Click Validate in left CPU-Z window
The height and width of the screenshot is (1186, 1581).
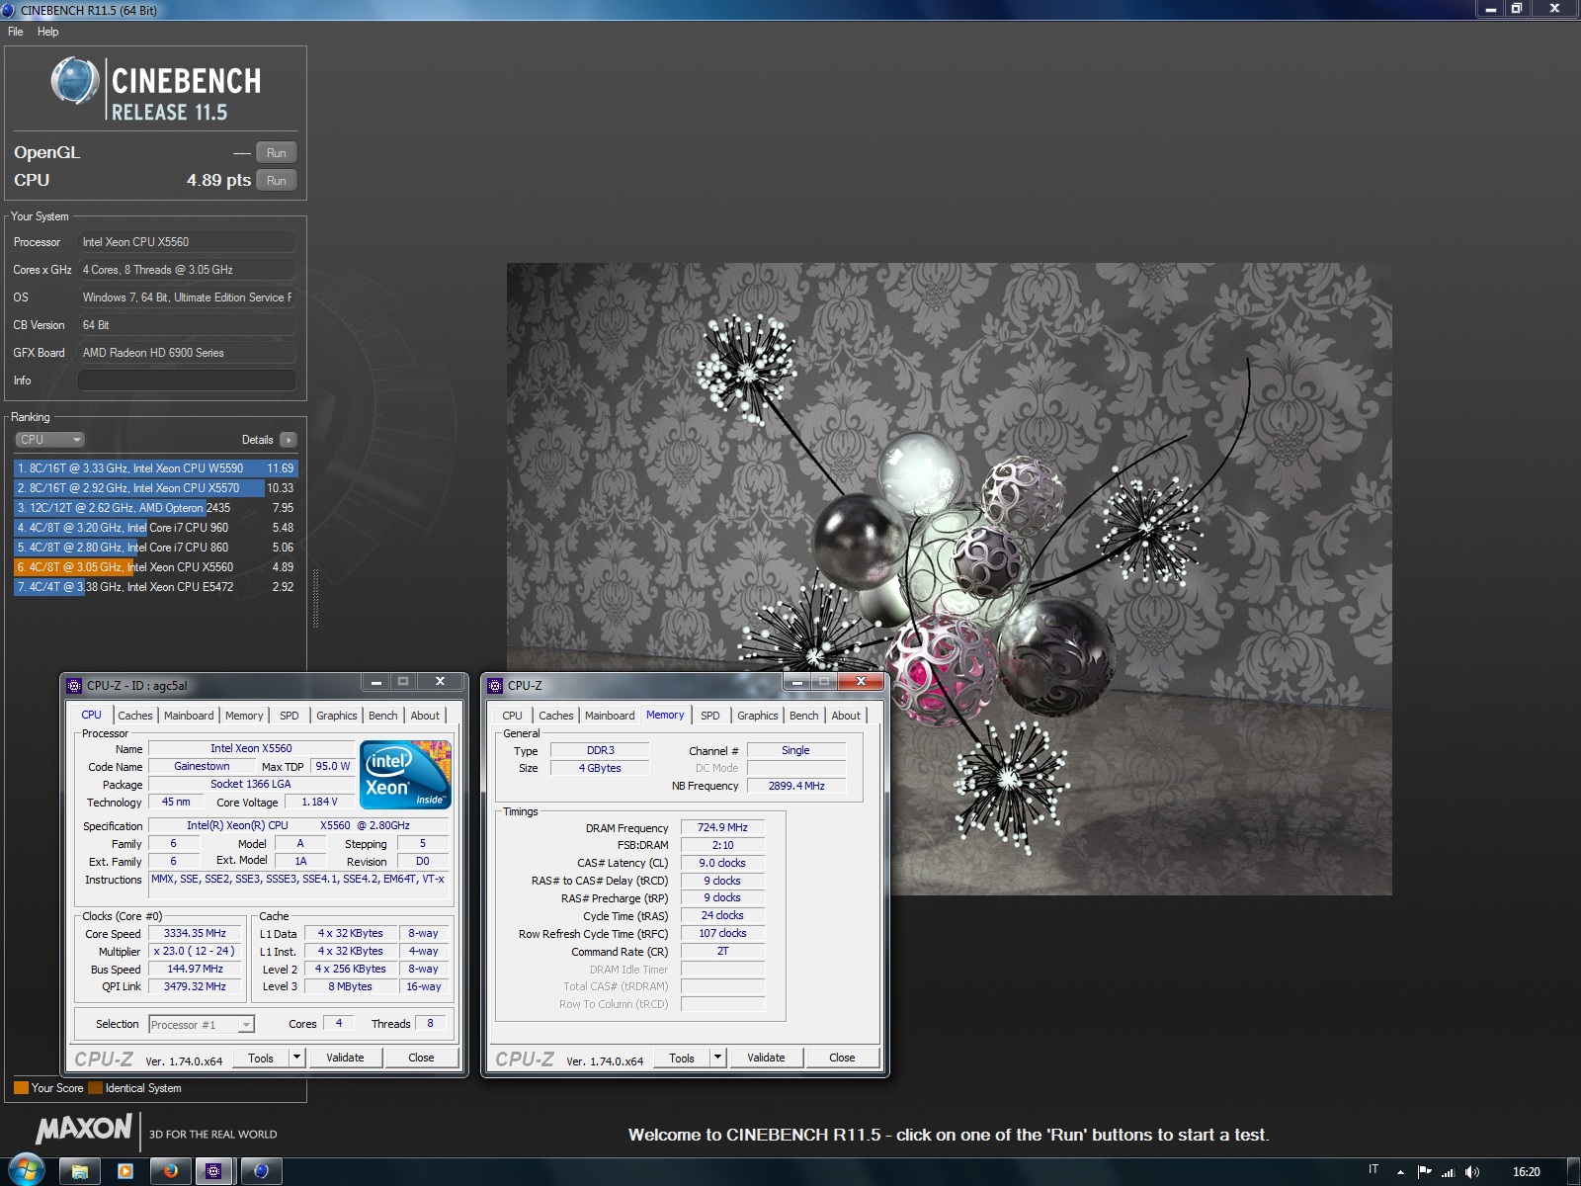click(346, 1058)
